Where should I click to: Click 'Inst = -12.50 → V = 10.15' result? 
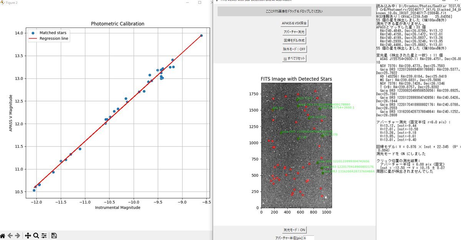point(412,168)
